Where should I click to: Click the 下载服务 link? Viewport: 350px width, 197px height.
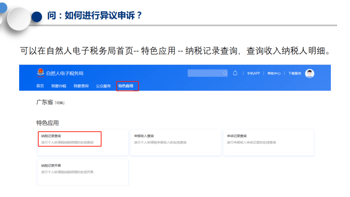(x=295, y=73)
